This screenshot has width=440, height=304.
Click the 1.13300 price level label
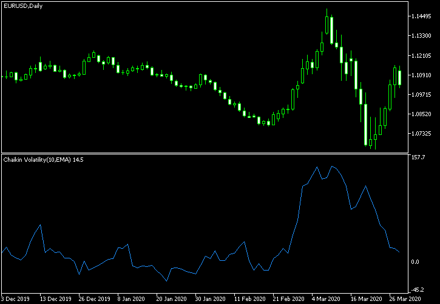tap(421, 36)
